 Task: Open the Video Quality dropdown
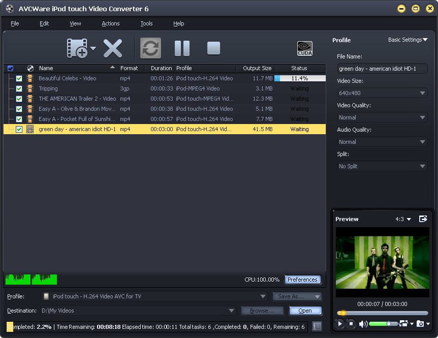click(x=382, y=117)
